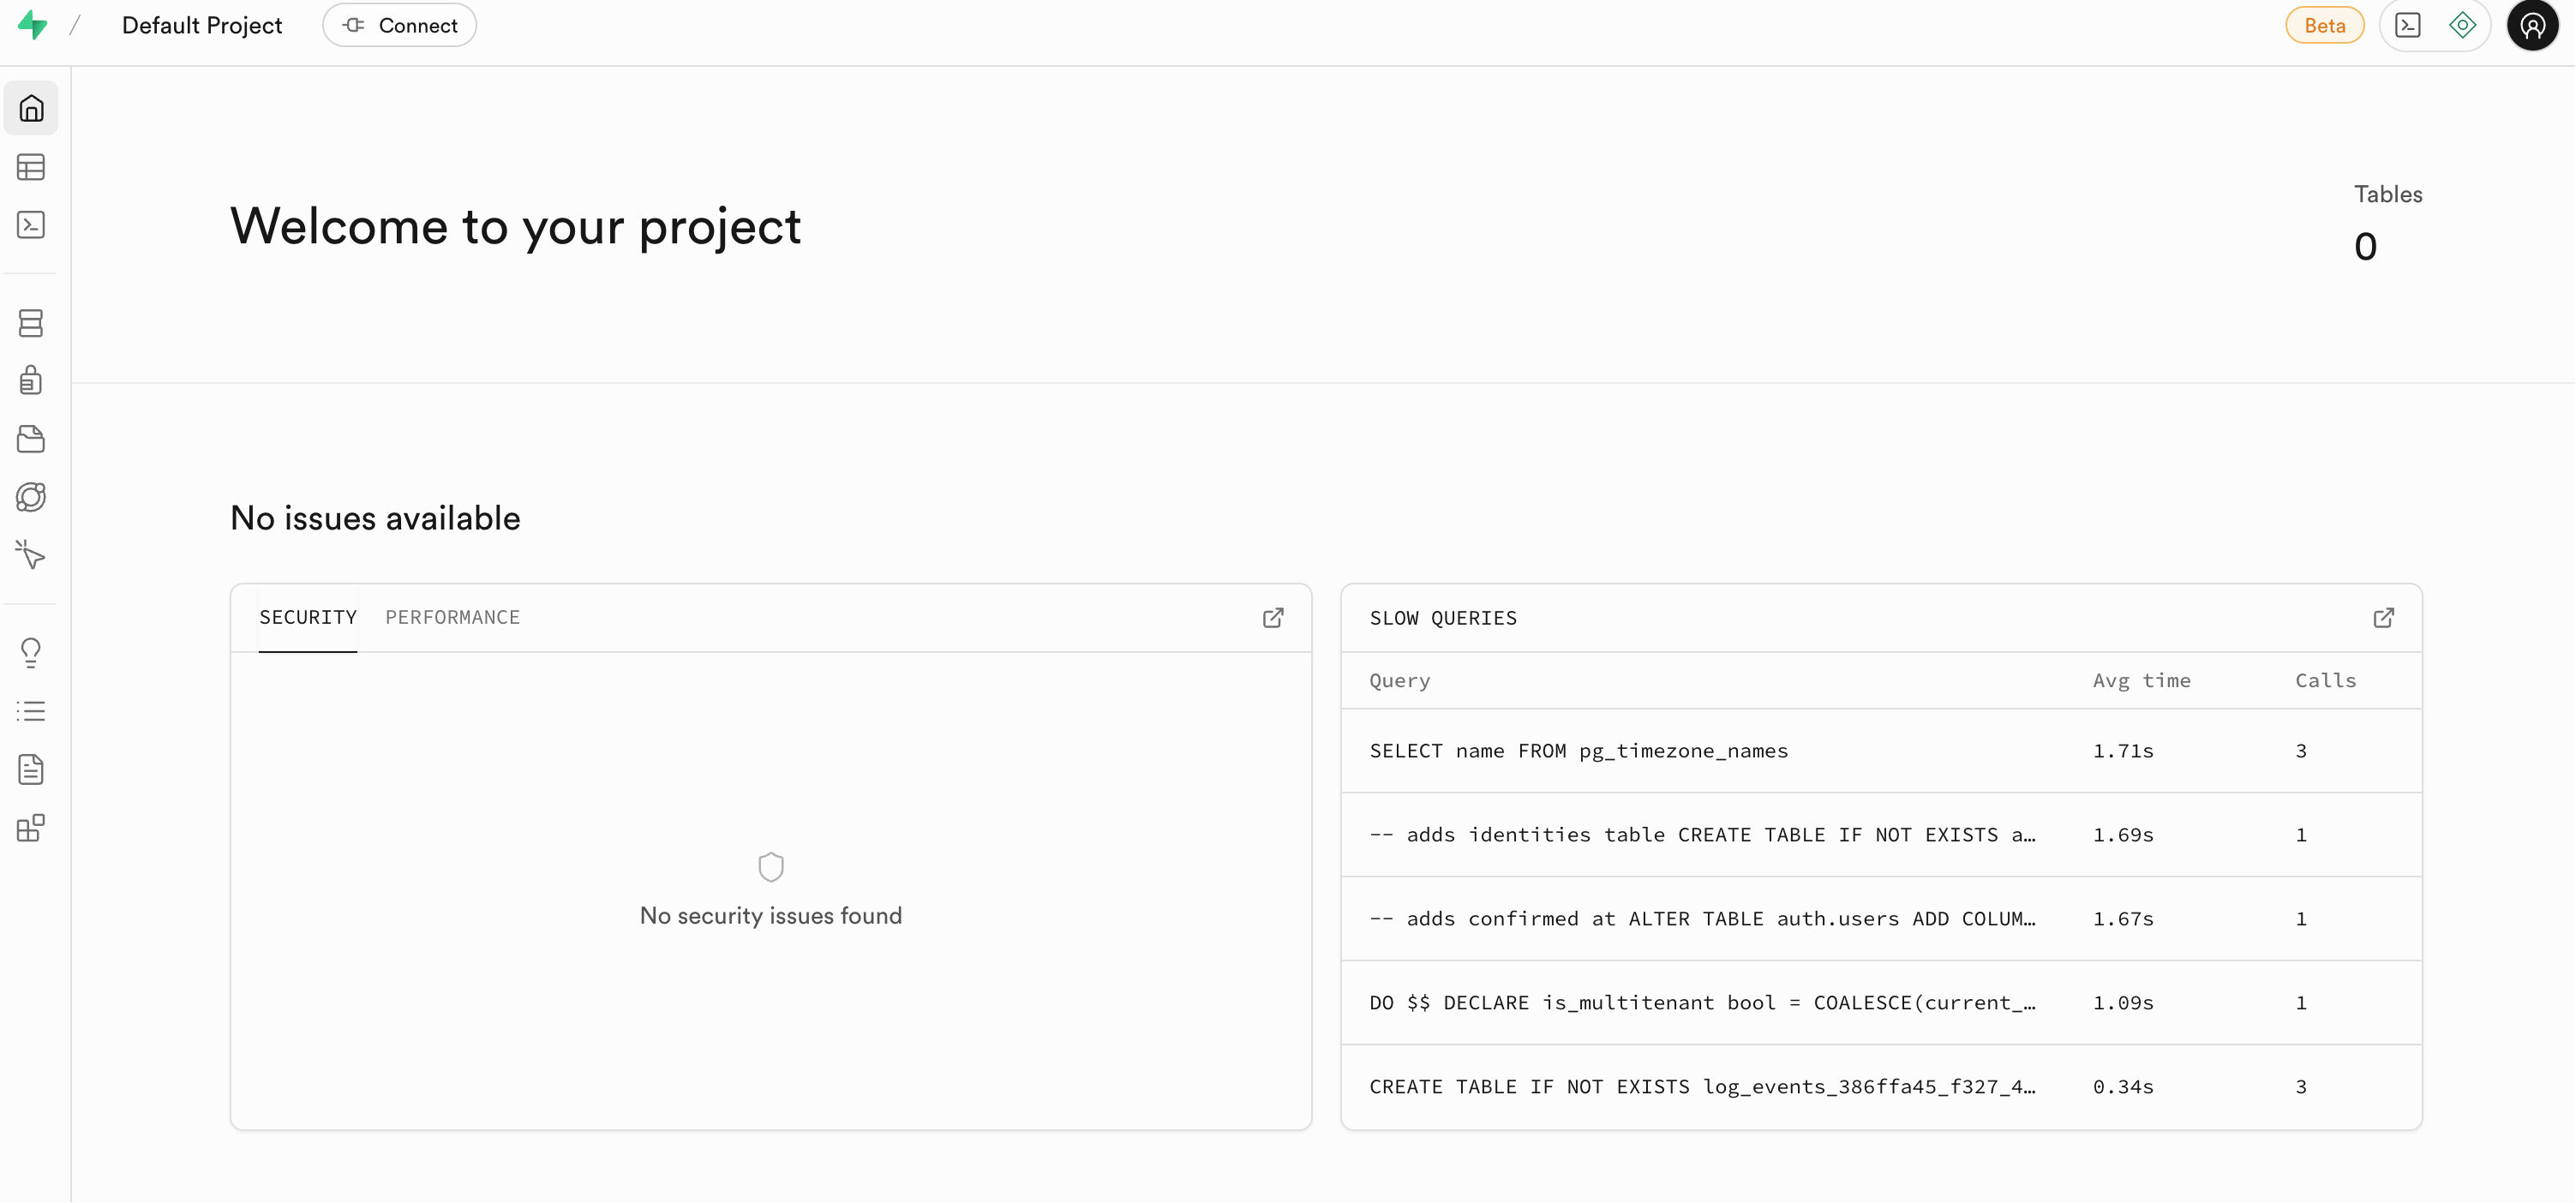Image resolution: width=2576 pixels, height=1203 pixels.
Task: Switch to the PERFORMANCE tab
Action: [453, 617]
